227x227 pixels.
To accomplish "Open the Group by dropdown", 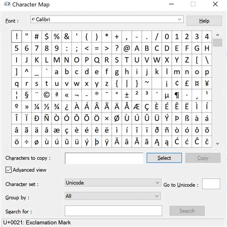I will coord(113,196).
